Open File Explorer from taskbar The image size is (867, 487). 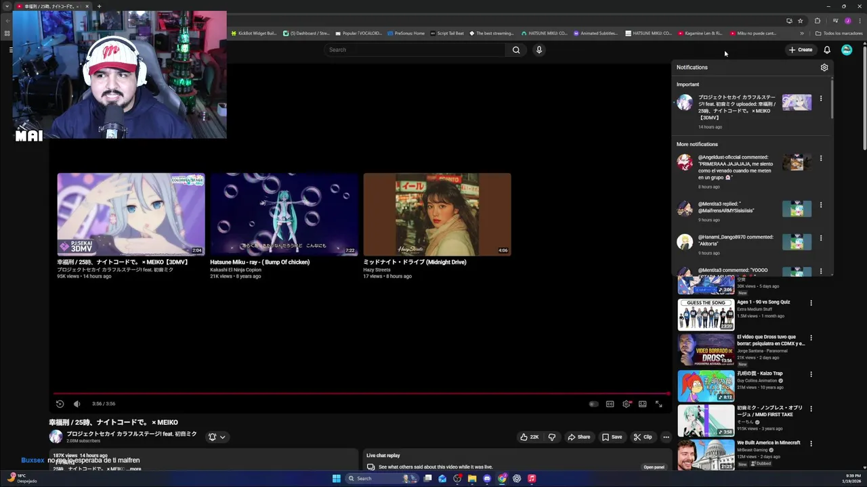472,478
